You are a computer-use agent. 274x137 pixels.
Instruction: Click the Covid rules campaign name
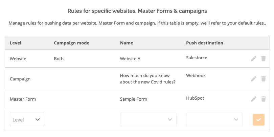click(148, 79)
